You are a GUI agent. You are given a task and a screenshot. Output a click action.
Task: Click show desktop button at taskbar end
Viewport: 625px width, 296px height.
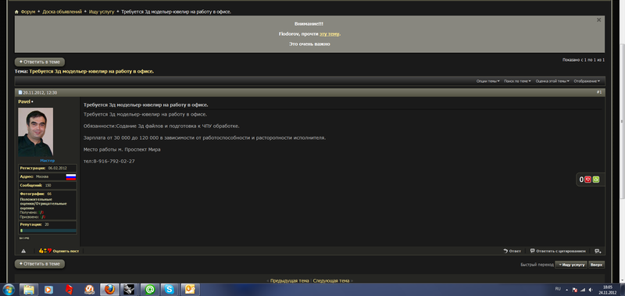tap(622, 290)
